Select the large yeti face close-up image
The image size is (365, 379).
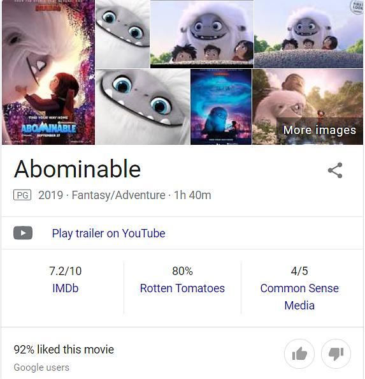pos(143,107)
